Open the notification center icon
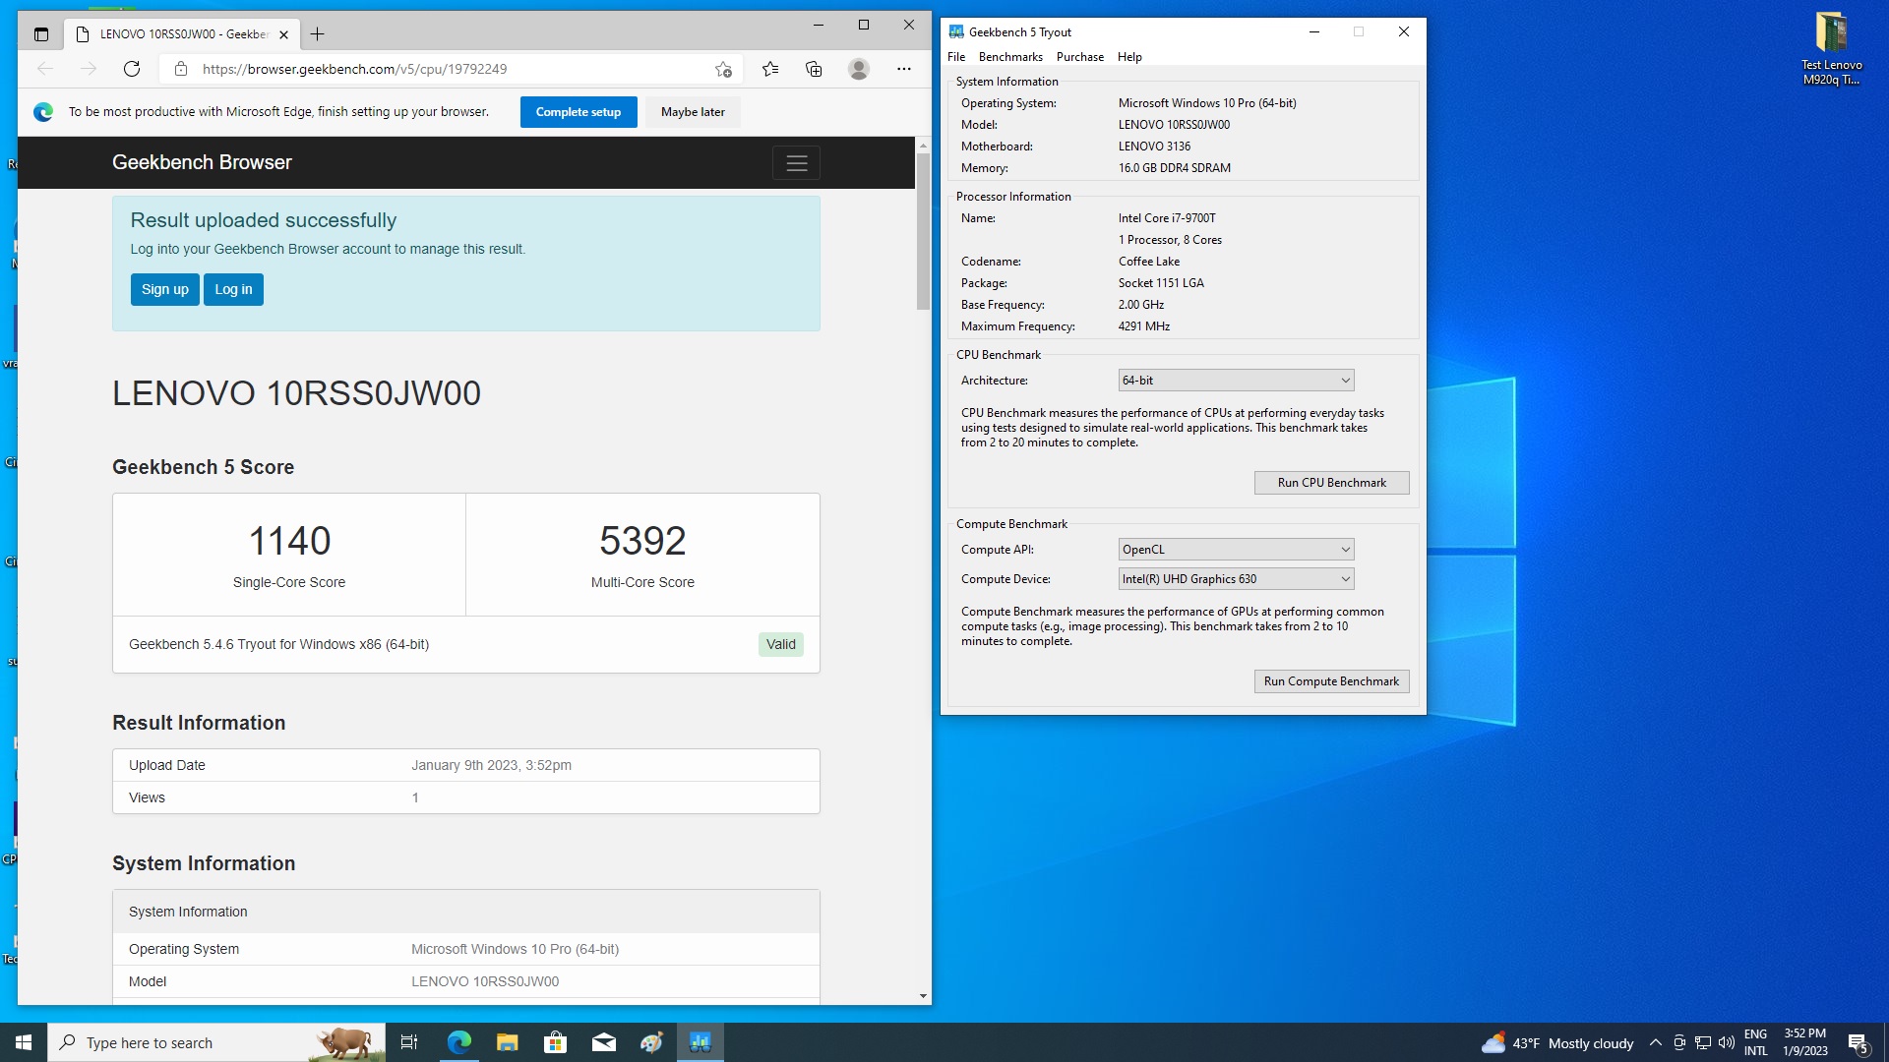This screenshot has width=1889, height=1062. 1858,1043
